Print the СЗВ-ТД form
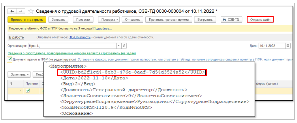 click(x=231, y=20)
